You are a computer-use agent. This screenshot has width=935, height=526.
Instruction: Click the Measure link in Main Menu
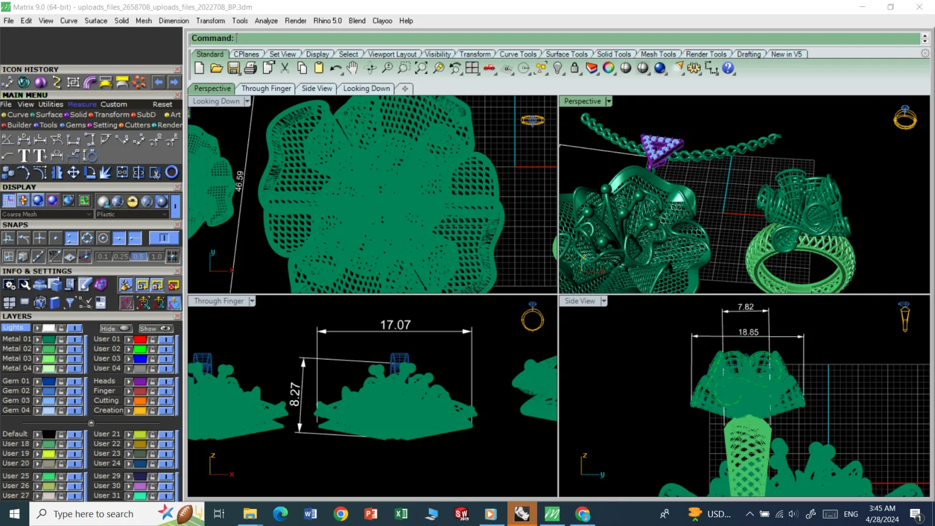(82, 105)
